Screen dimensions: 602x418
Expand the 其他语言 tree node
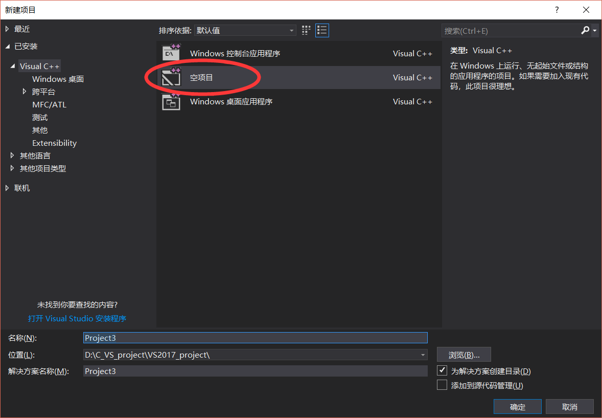[x=12, y=156]
